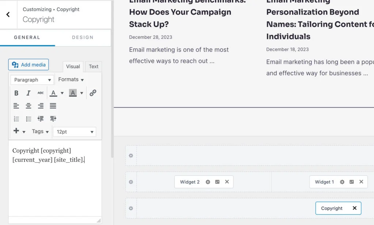The image size is (374, 225).
Task: Apply the text color
Action: [x=53, y=93]
